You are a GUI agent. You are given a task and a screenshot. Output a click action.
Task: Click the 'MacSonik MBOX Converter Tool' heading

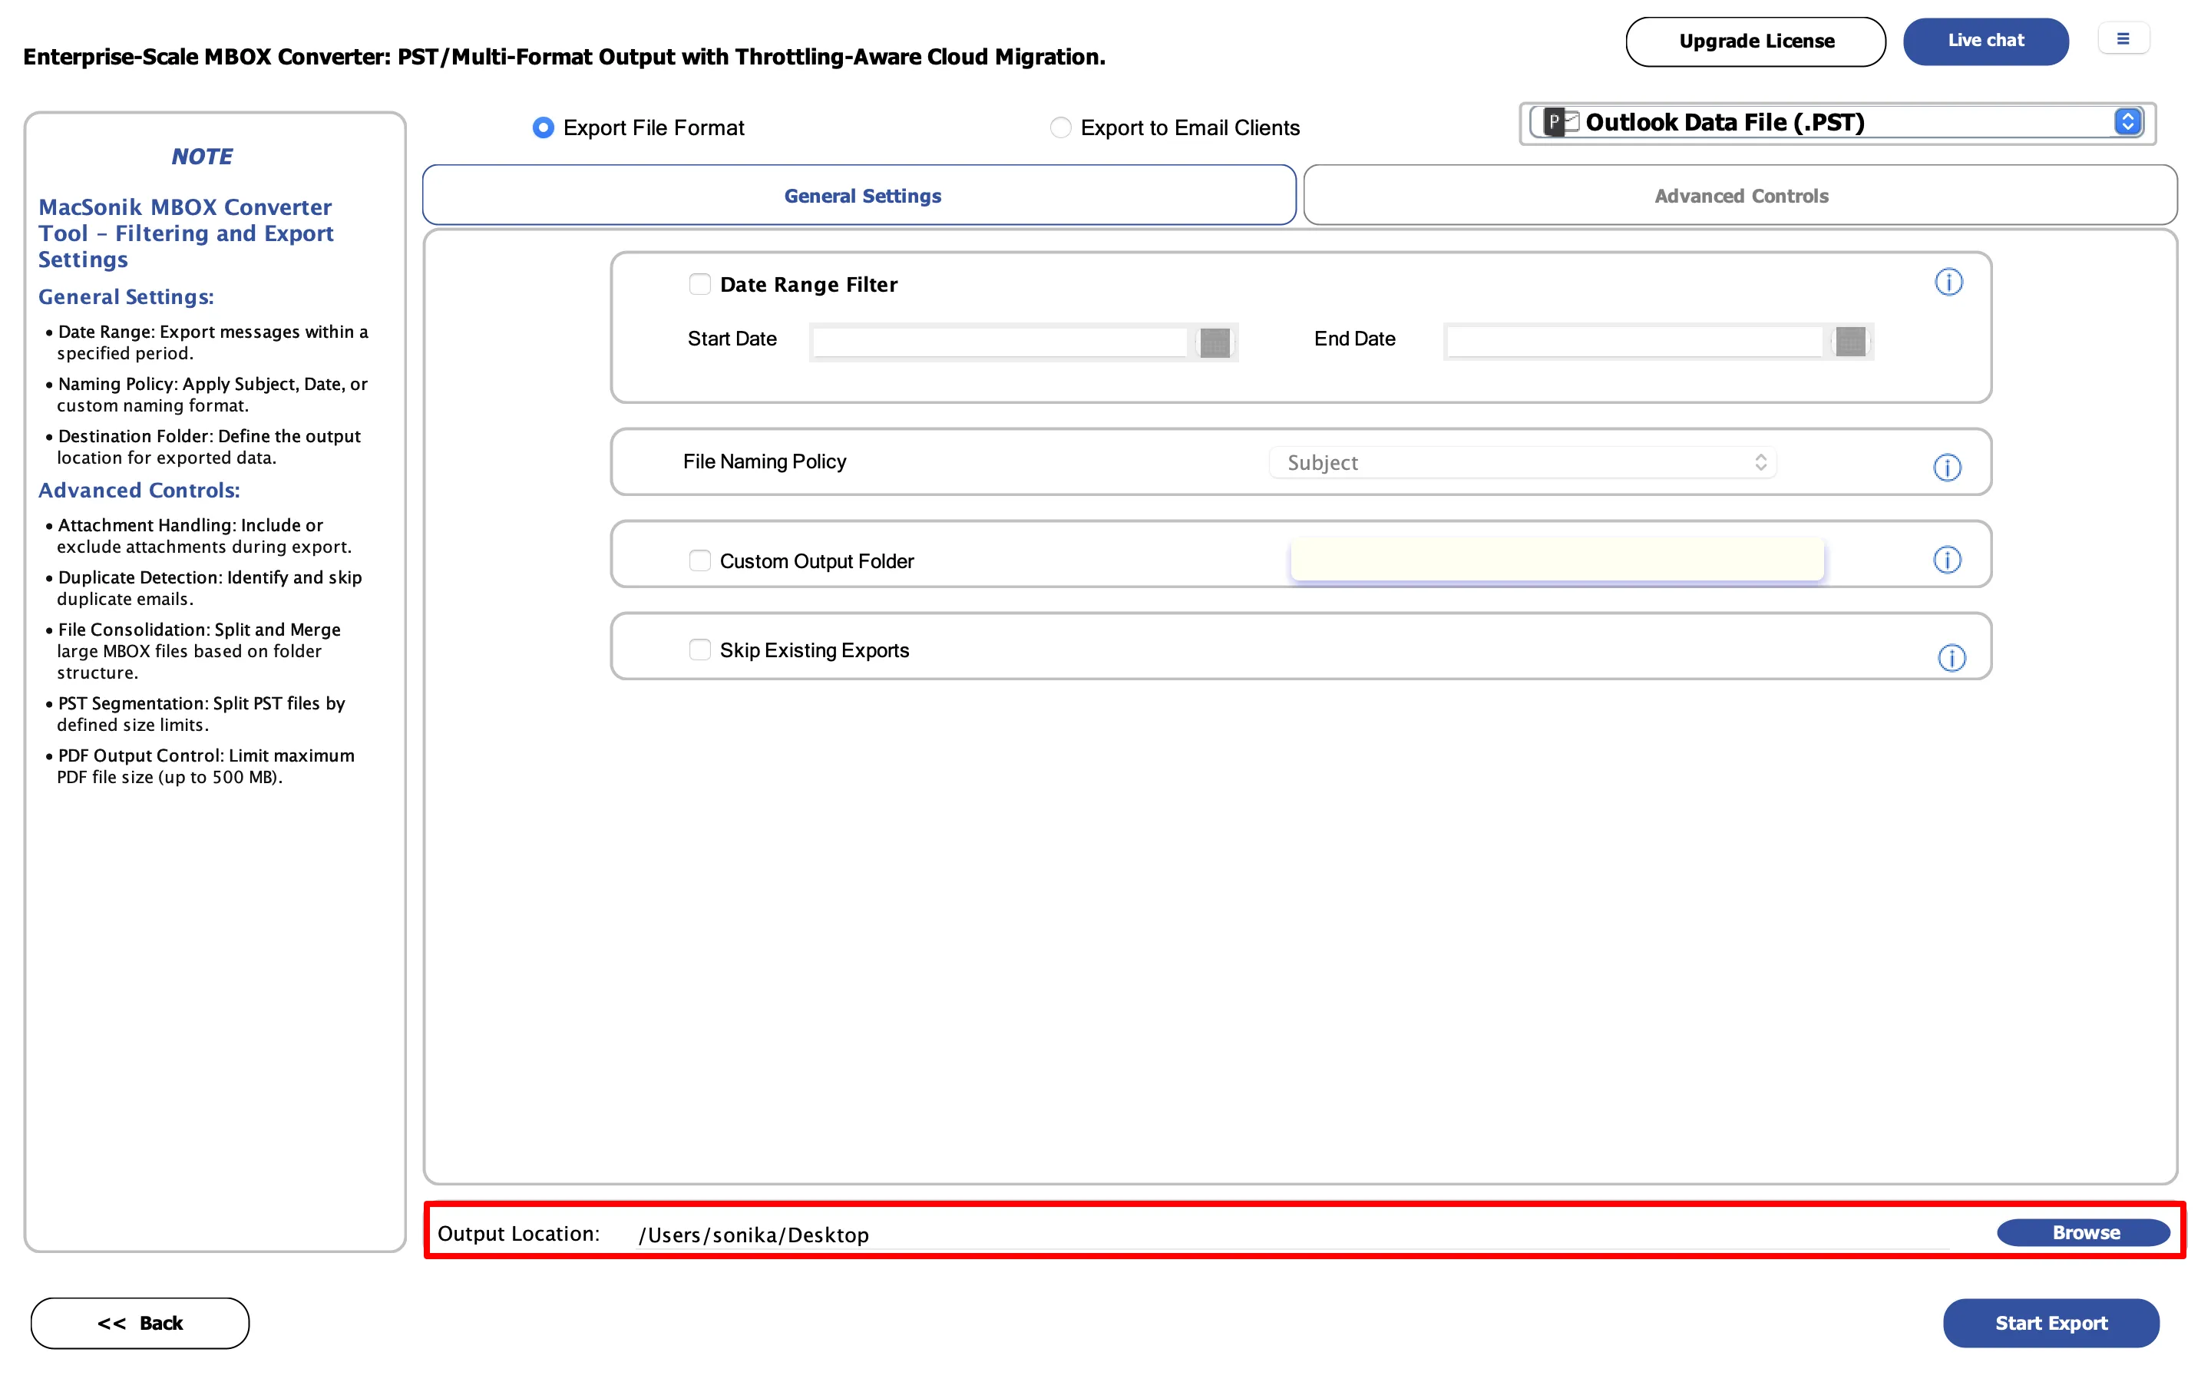tap(186, 233)
